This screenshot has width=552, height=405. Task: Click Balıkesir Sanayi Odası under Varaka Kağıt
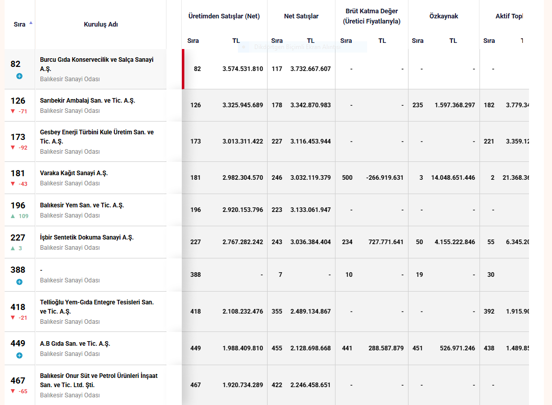point(70,183)
